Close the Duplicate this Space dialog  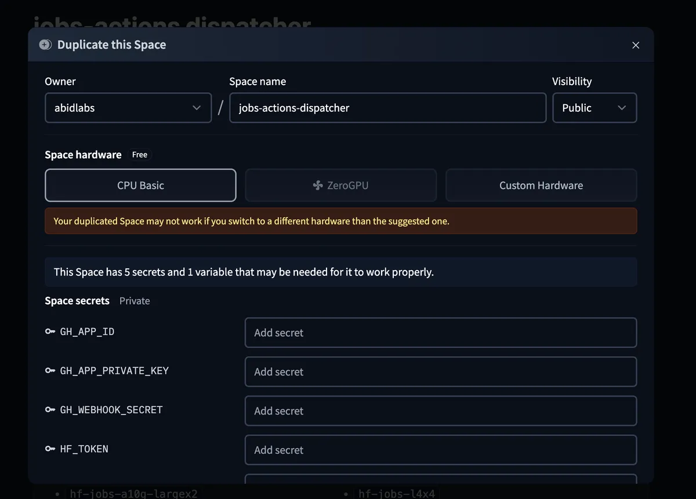point(636,45)
